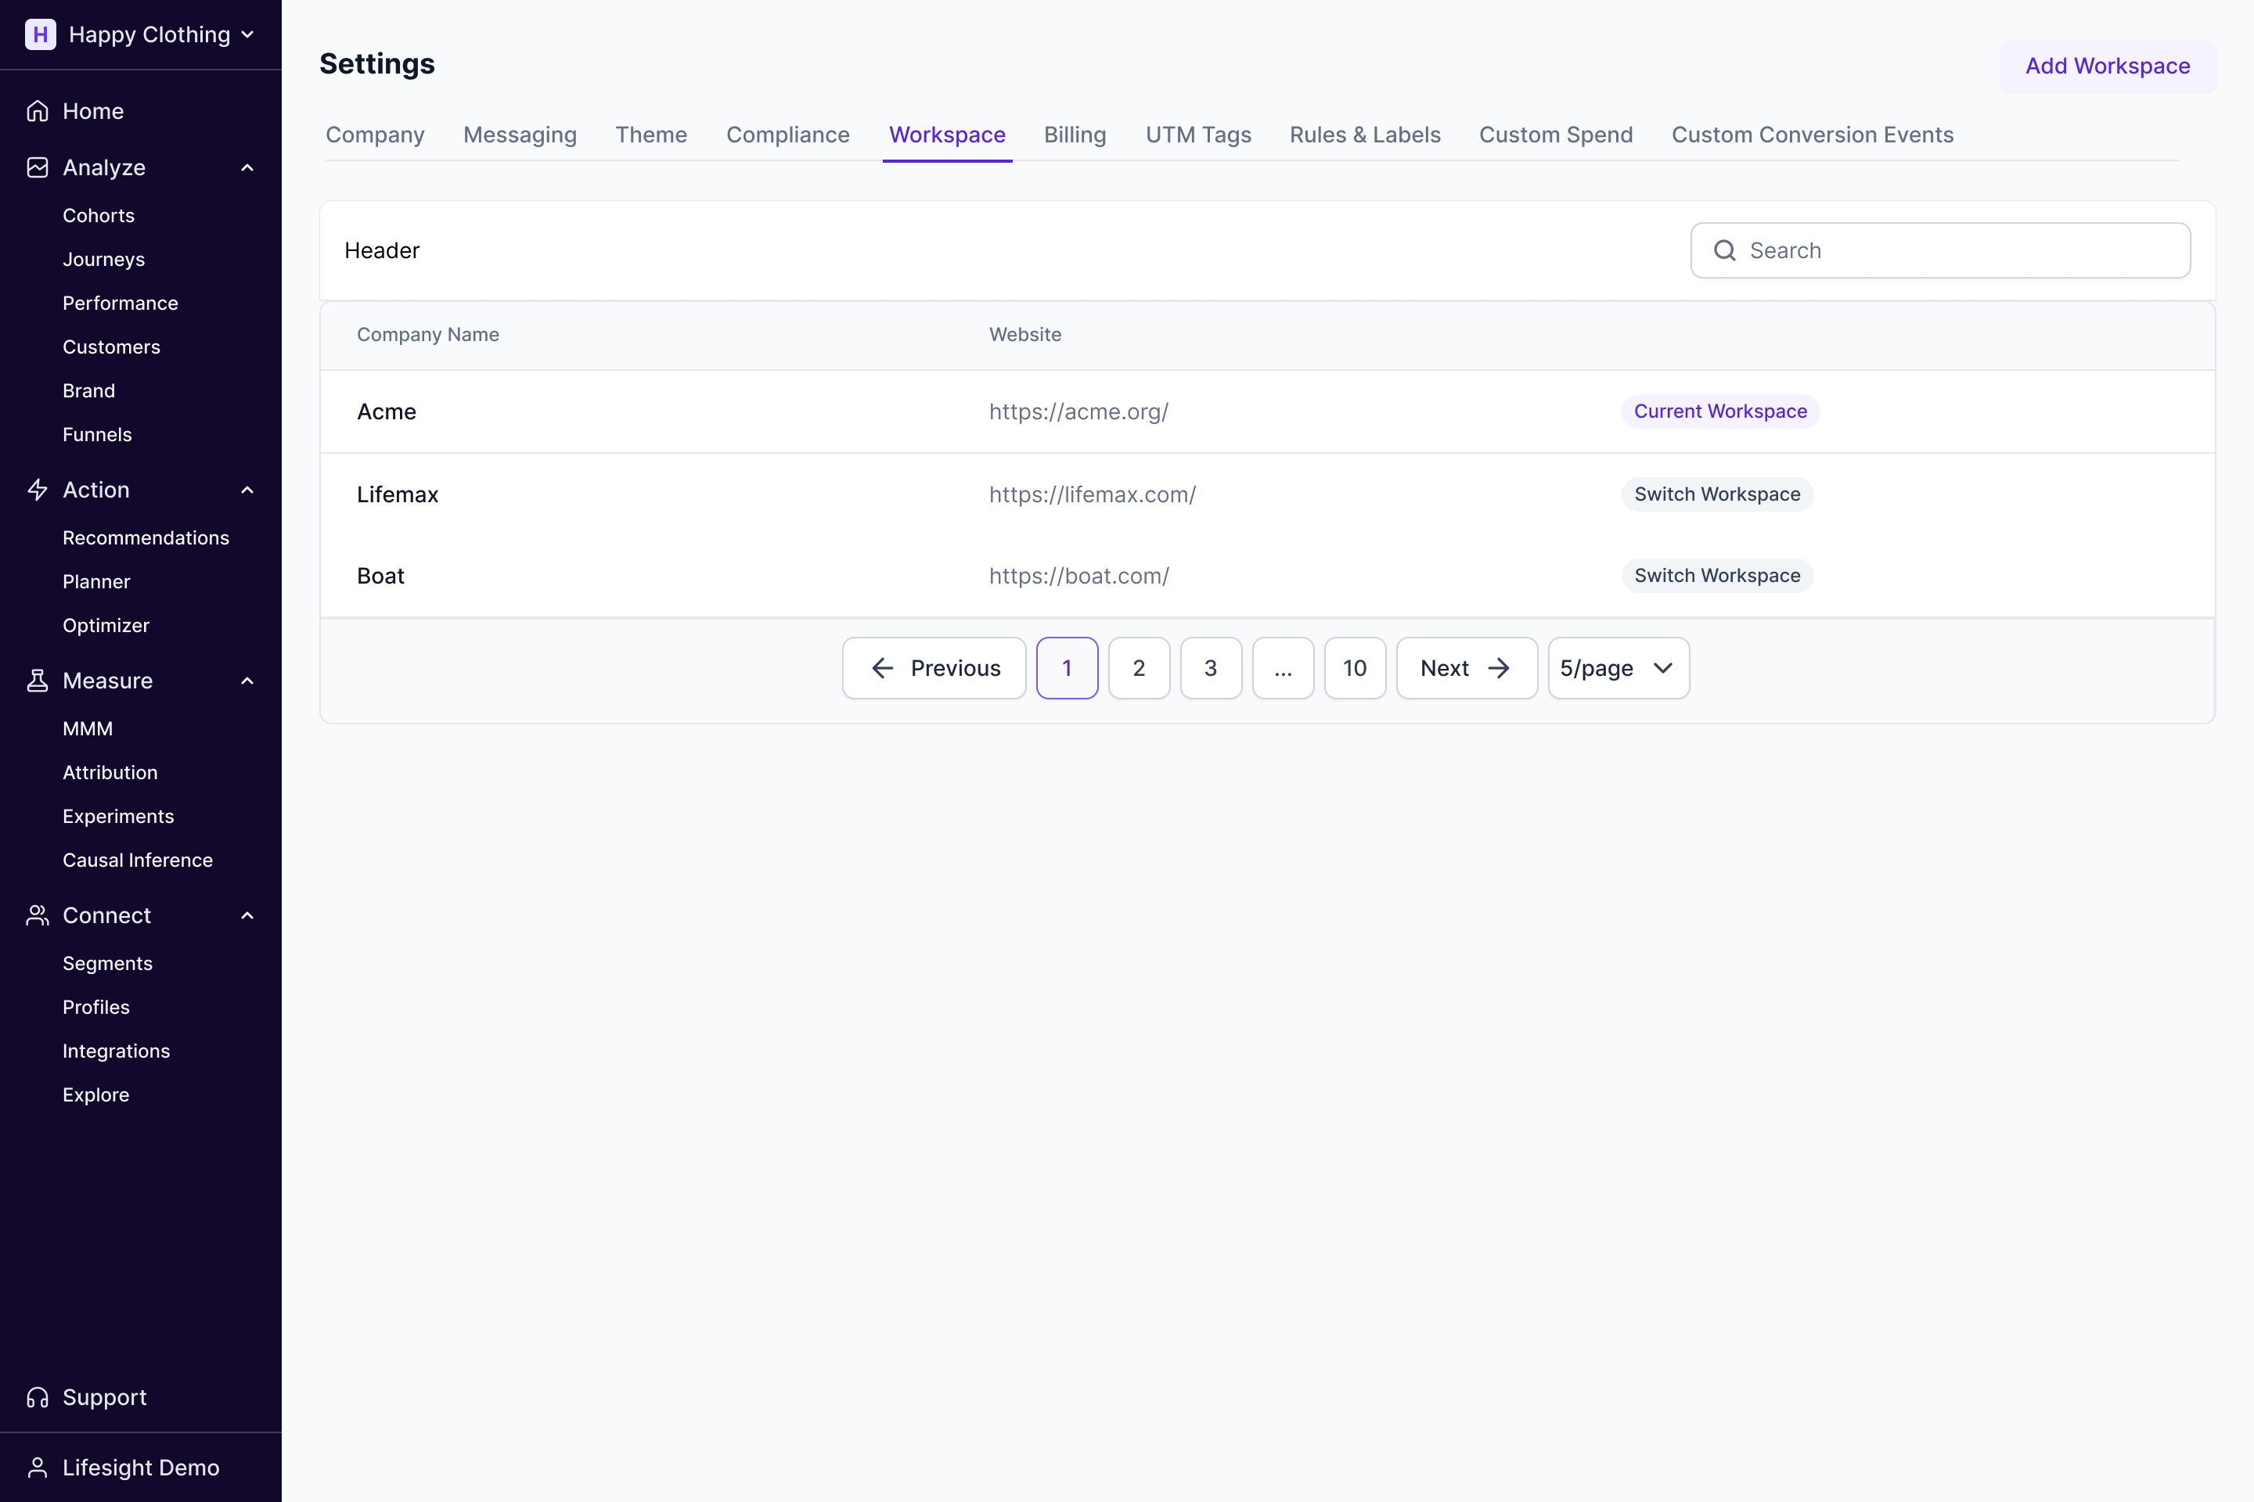The image size is (2254, 1502).
Task: Switch to the Billing tab
Action: coord(1075,135)
